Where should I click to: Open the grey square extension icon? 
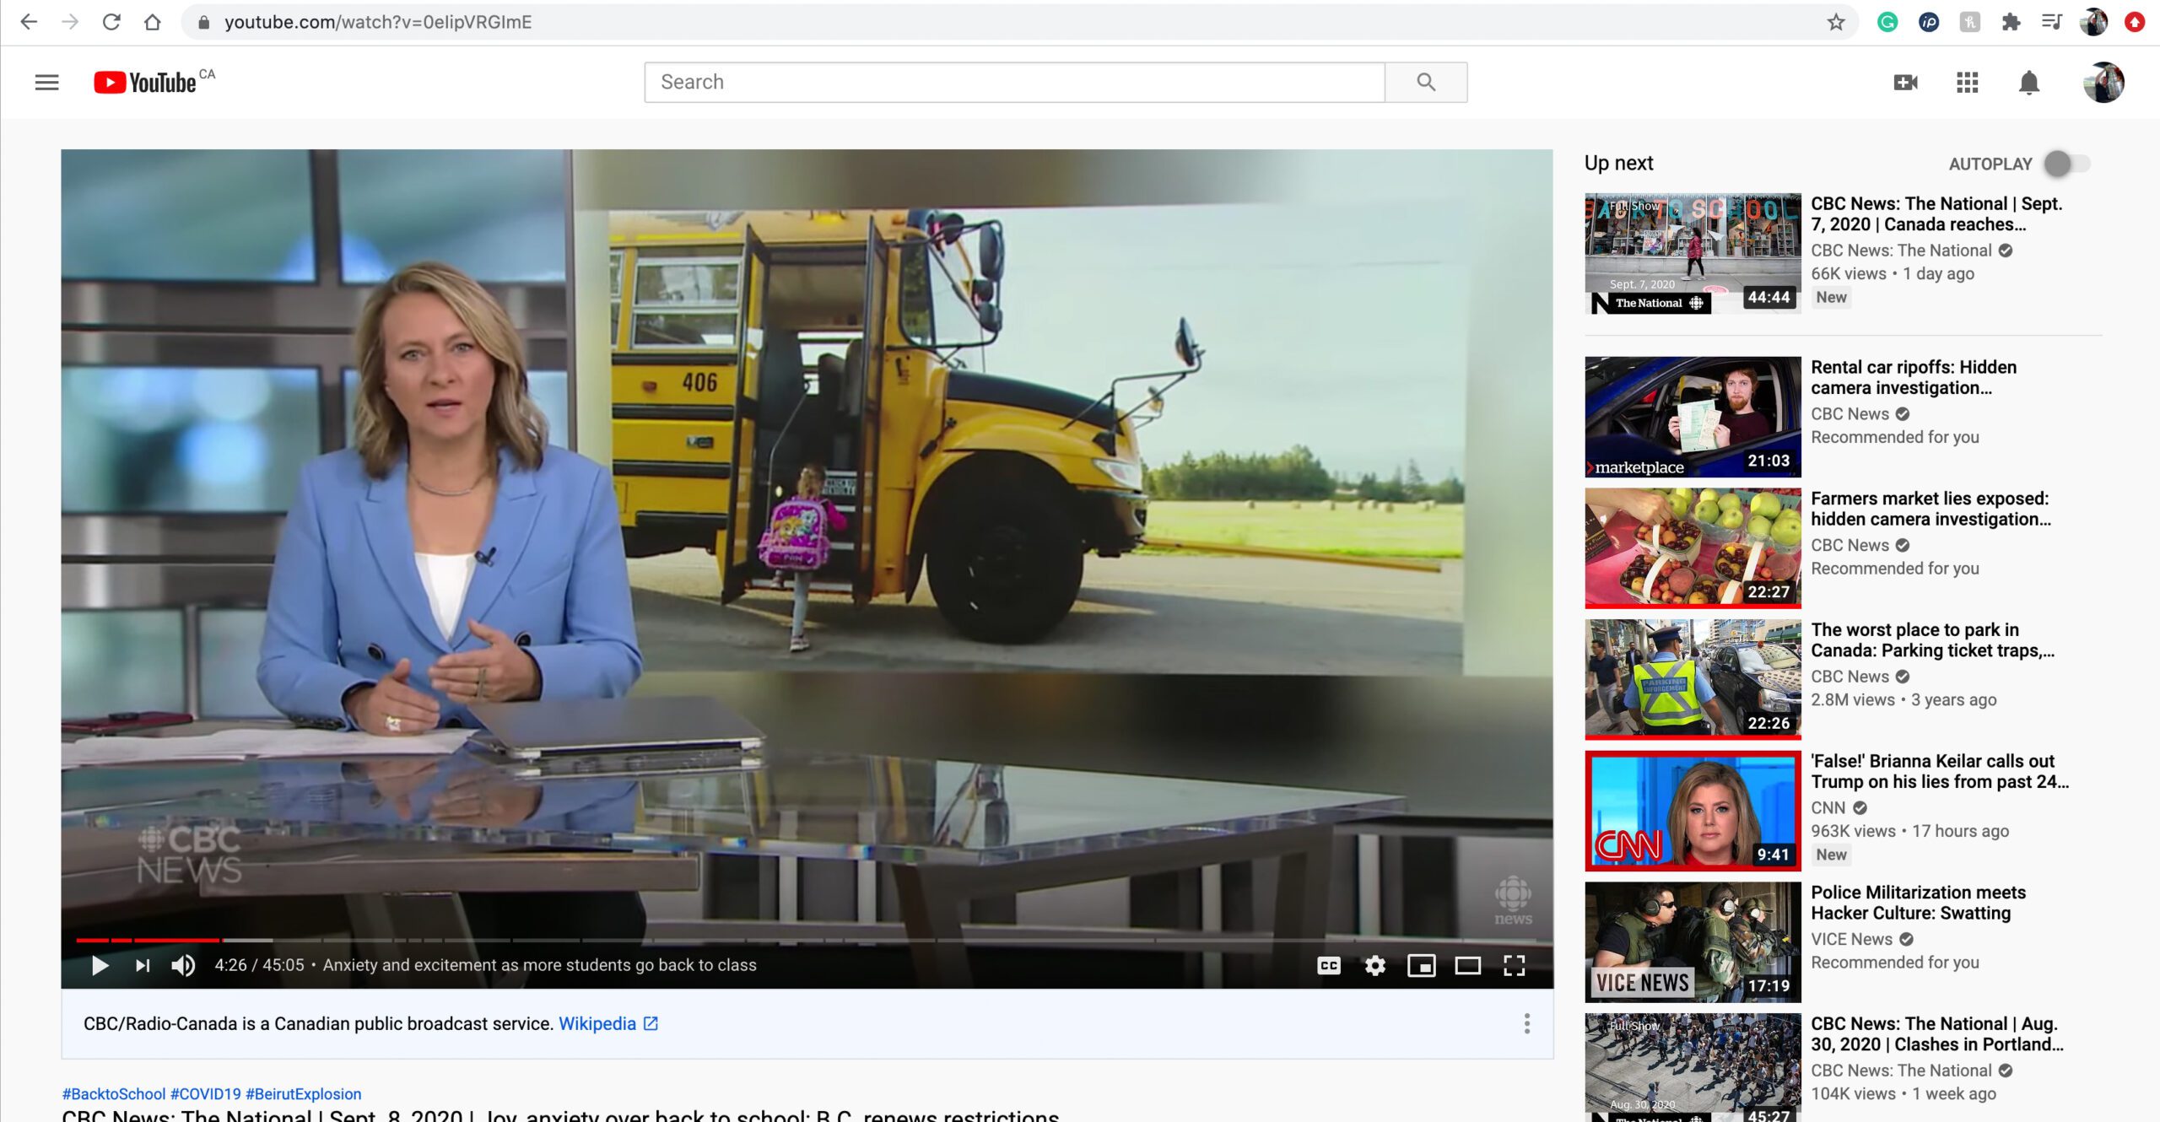coord(1969,22)
